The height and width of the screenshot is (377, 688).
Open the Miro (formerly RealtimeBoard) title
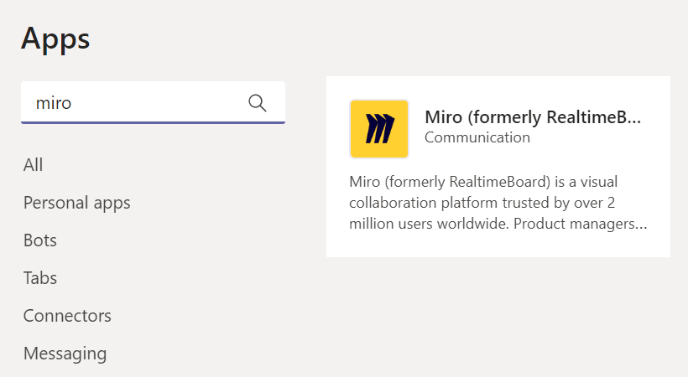click(x=532, y=117)
